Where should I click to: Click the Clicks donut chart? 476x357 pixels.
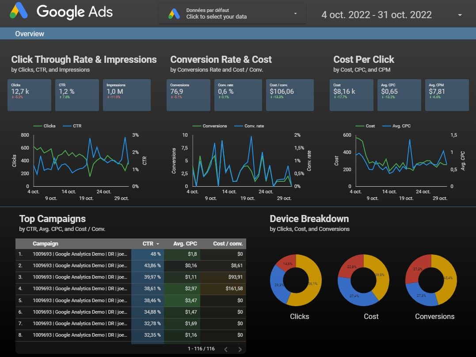click(x=296, y=280)
